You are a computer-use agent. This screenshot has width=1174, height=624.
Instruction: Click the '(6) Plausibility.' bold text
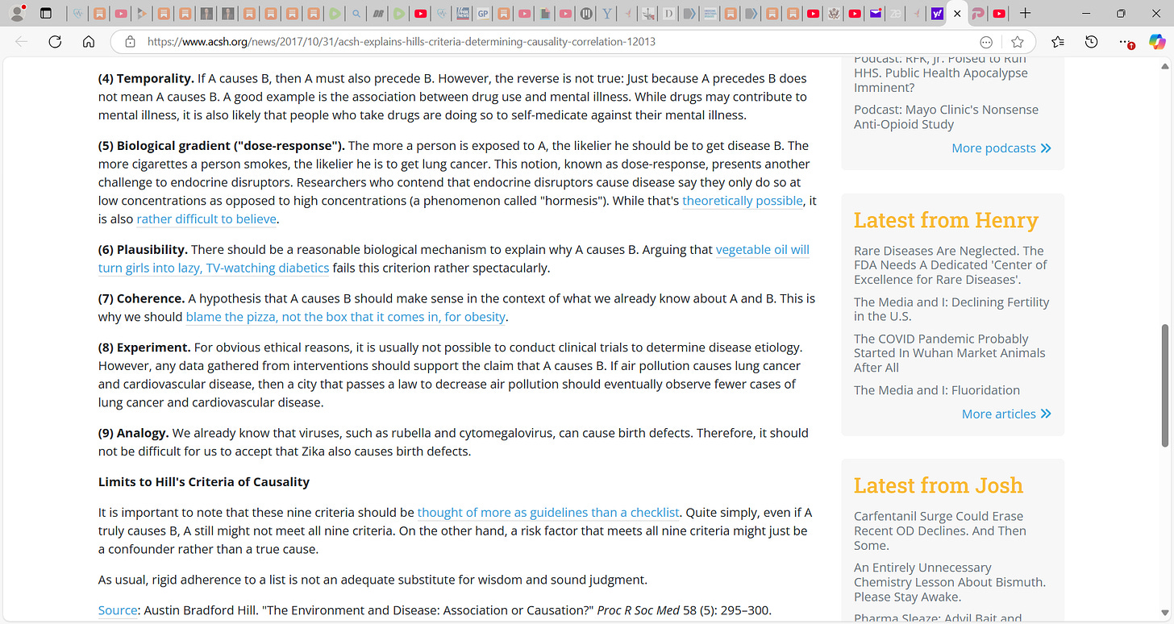pos(143,250)
